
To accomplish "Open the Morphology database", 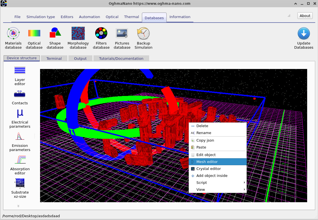I will 78,38.
